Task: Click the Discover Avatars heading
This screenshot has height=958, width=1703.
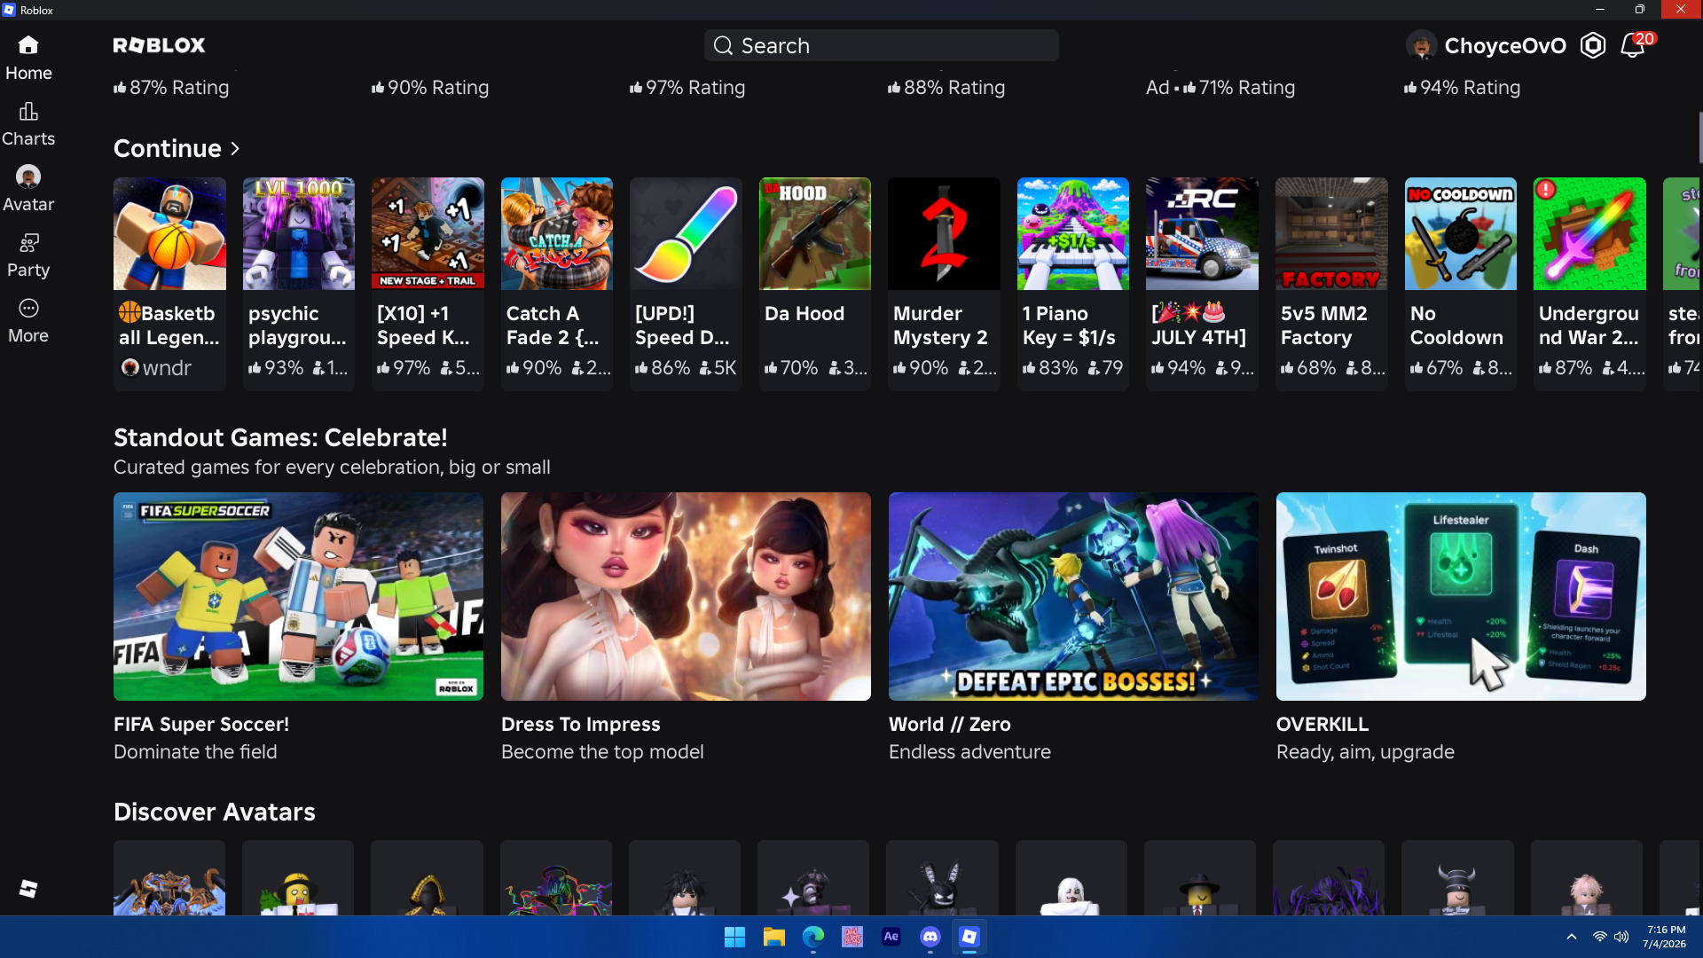Action: coord(215,812)
